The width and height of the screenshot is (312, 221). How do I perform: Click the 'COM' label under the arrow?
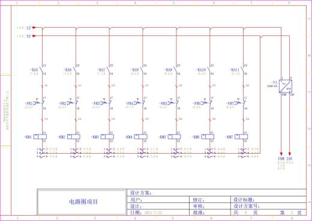click(x=281, y=159)
